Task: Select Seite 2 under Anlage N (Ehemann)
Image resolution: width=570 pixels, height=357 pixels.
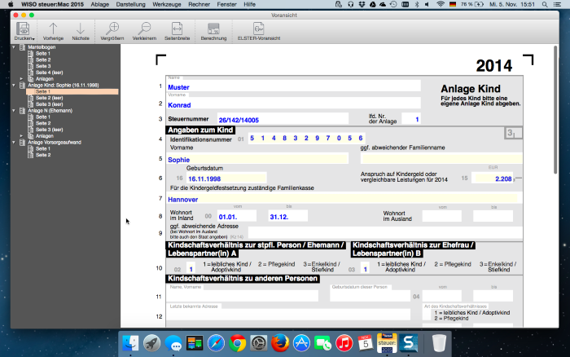Action: [43, 123]
